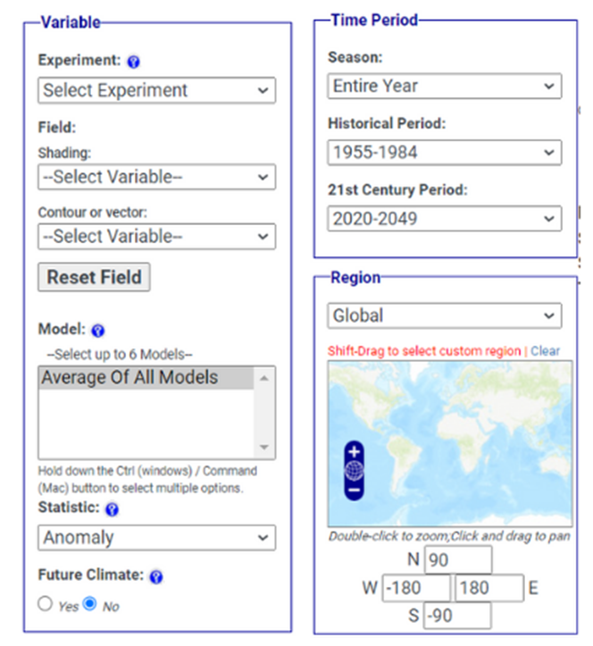This screenshot has height=646, width=593.
Task: Open help icon next to Statistic
Action: 112,508
